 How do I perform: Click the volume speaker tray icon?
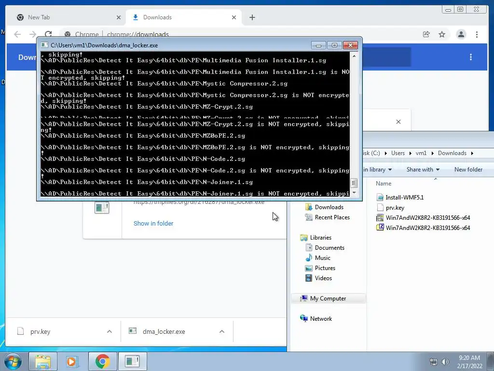point(445,362)
